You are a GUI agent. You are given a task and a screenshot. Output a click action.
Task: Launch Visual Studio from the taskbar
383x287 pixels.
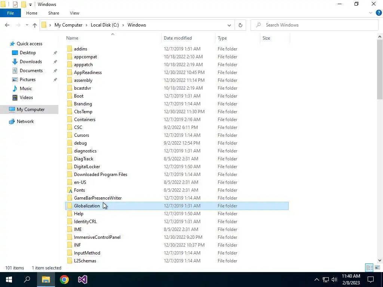(83, 280)
